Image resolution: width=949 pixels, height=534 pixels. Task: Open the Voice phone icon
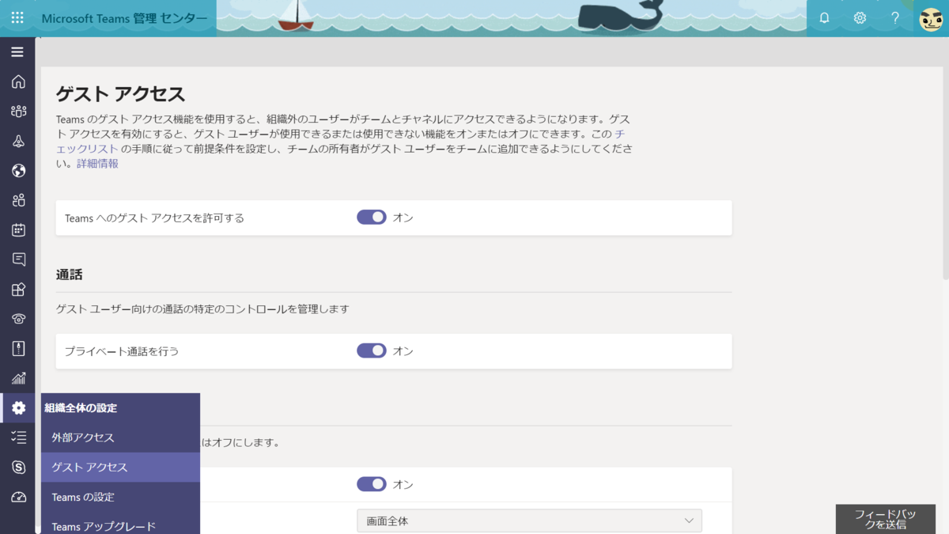pos(18,319)
